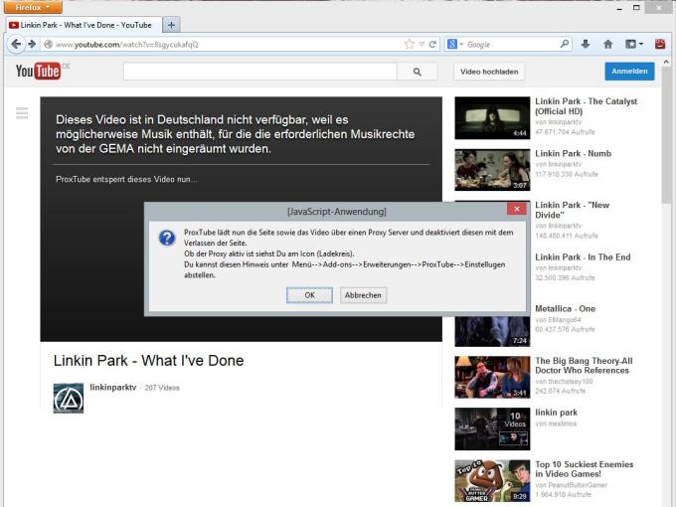Open the Bookmarks menu icon
This screenshot has height=507, width=676.
point(634,44)
